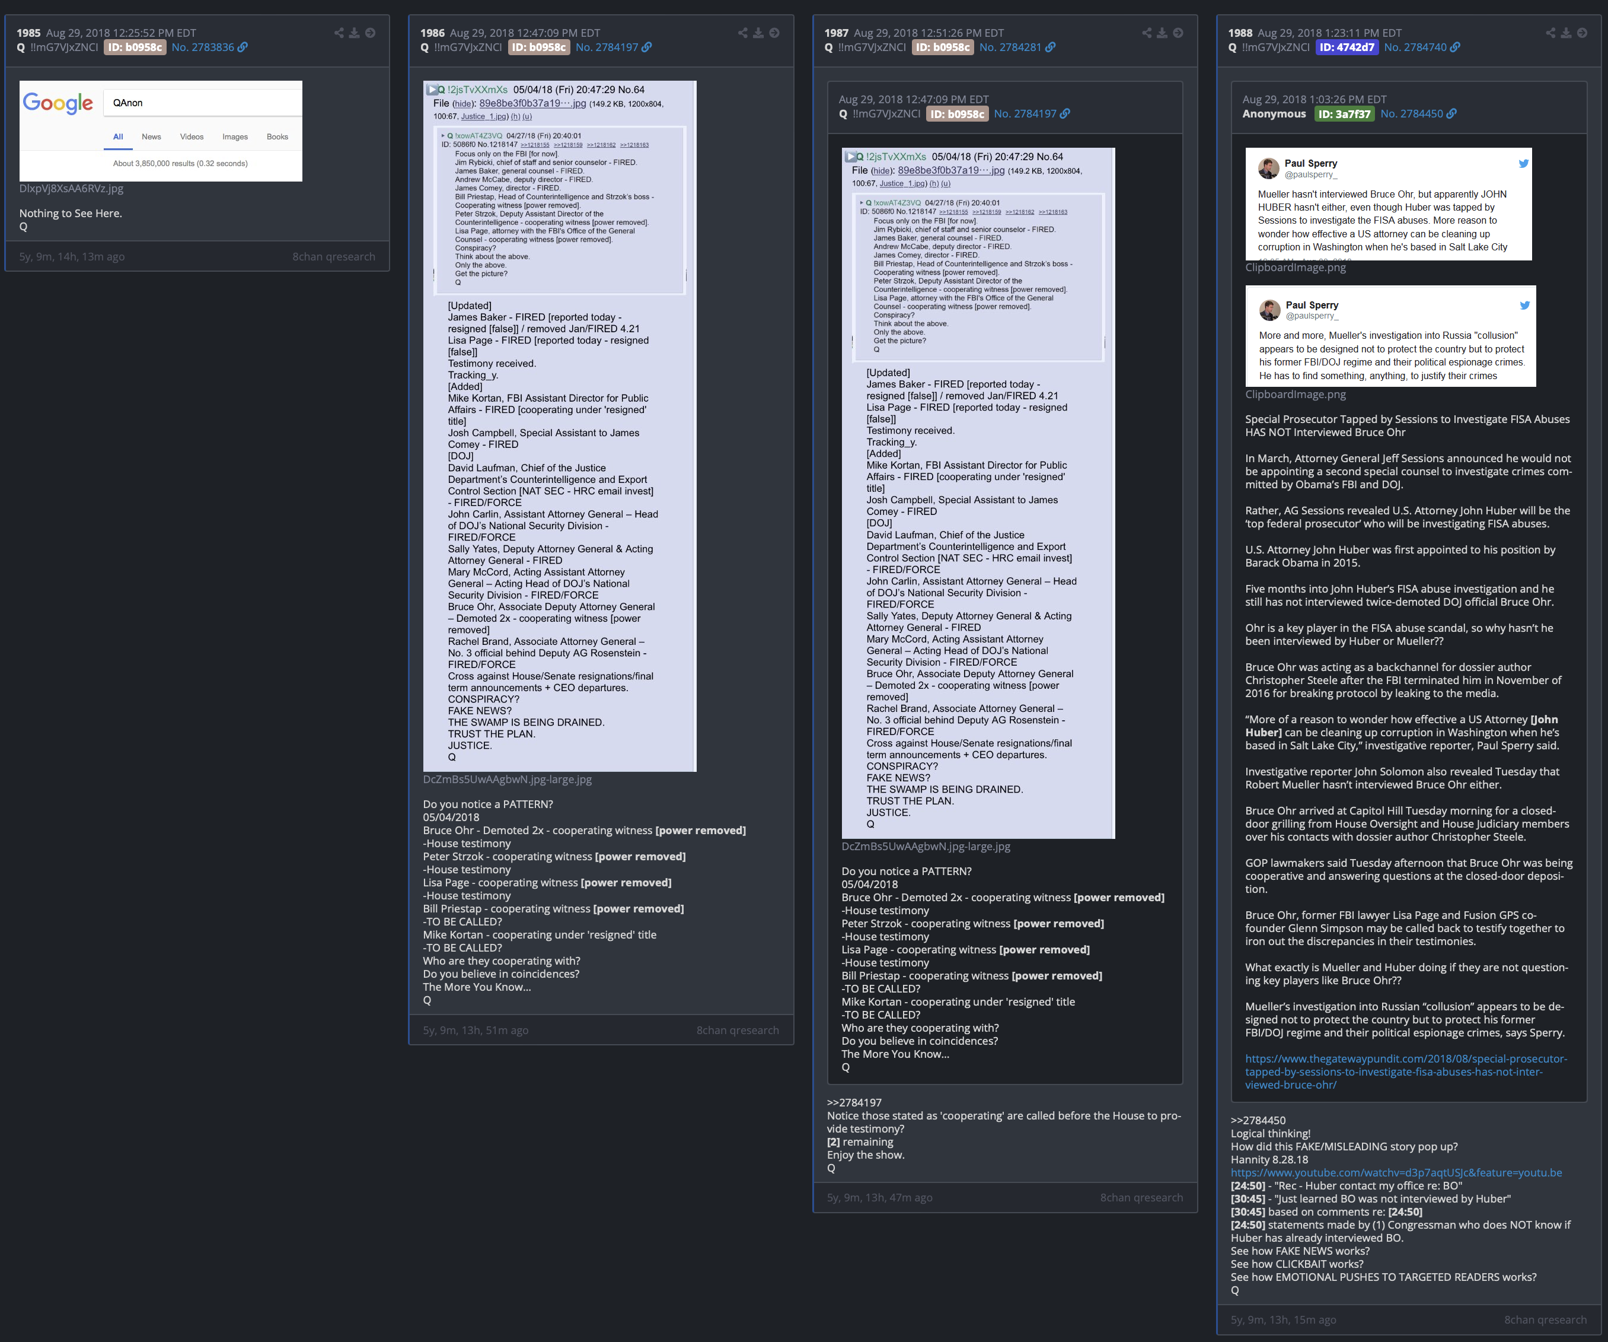The image size is (1608, 1342).
Task: Open the thegatewaypundit.com article link
Action: [1406, 1071]
